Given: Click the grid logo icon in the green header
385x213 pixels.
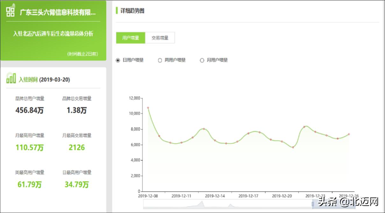Looking at the screenshot, I should tap(10, 11).
